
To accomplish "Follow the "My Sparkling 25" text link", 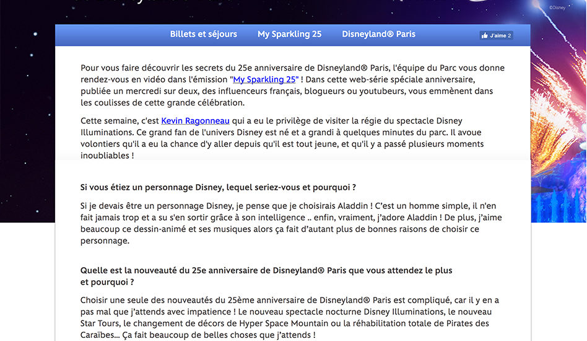I will pos(264,79).
